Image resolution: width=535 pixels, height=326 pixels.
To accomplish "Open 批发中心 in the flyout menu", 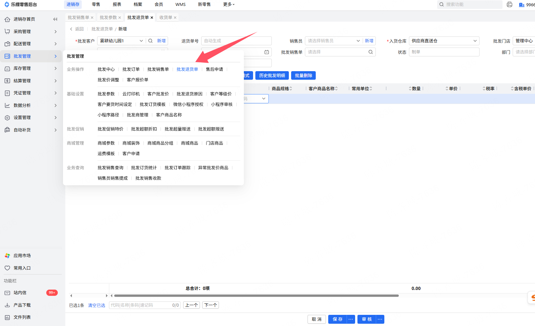I will (x=106, y=70).
